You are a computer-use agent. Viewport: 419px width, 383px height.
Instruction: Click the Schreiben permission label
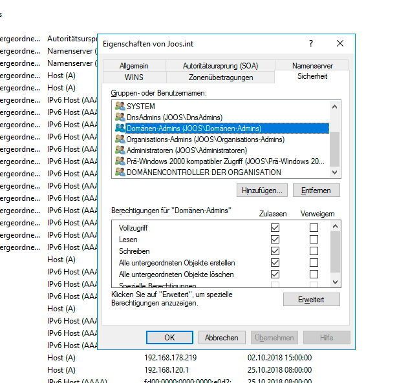[x=134, y=251]
